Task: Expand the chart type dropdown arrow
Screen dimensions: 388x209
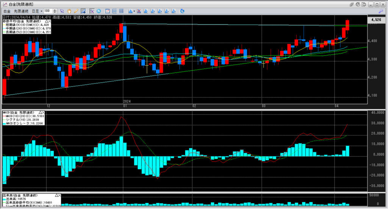Action: (x=135, y=11)
